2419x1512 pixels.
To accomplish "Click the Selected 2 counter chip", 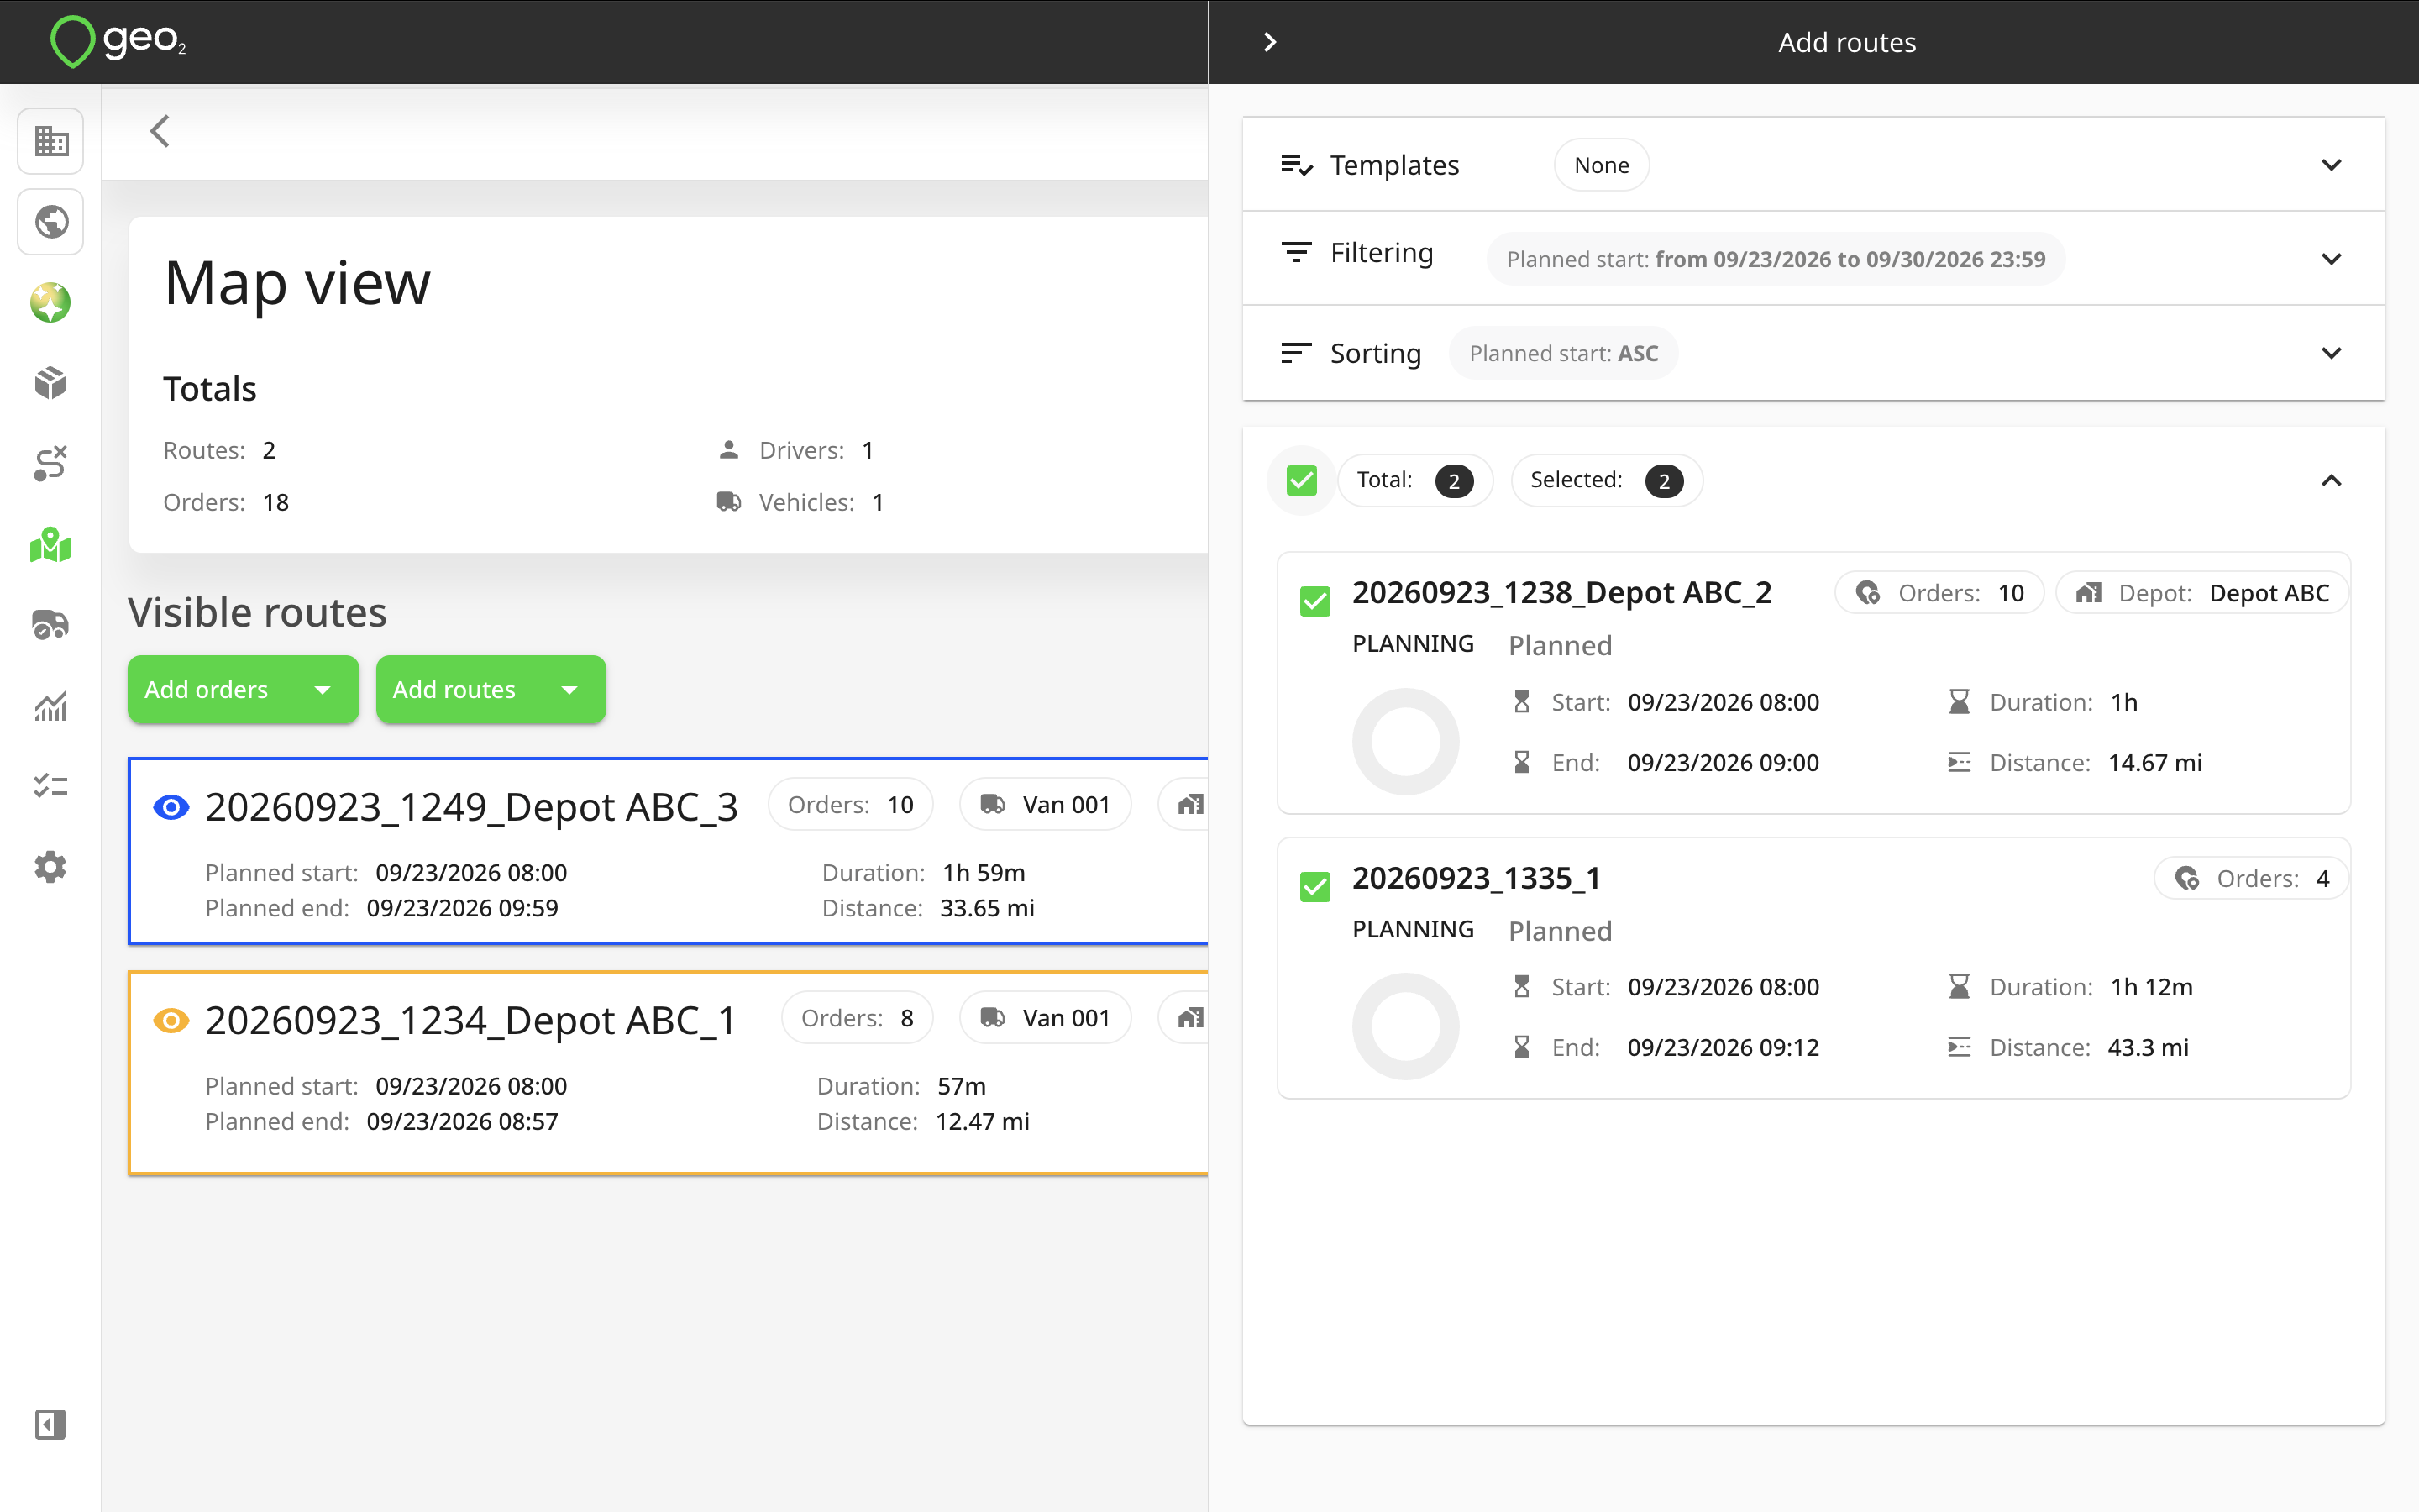I will [1606, 481].
